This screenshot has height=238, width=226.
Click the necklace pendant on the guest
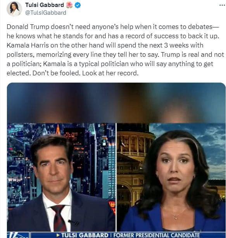click(x=176, y=217)
